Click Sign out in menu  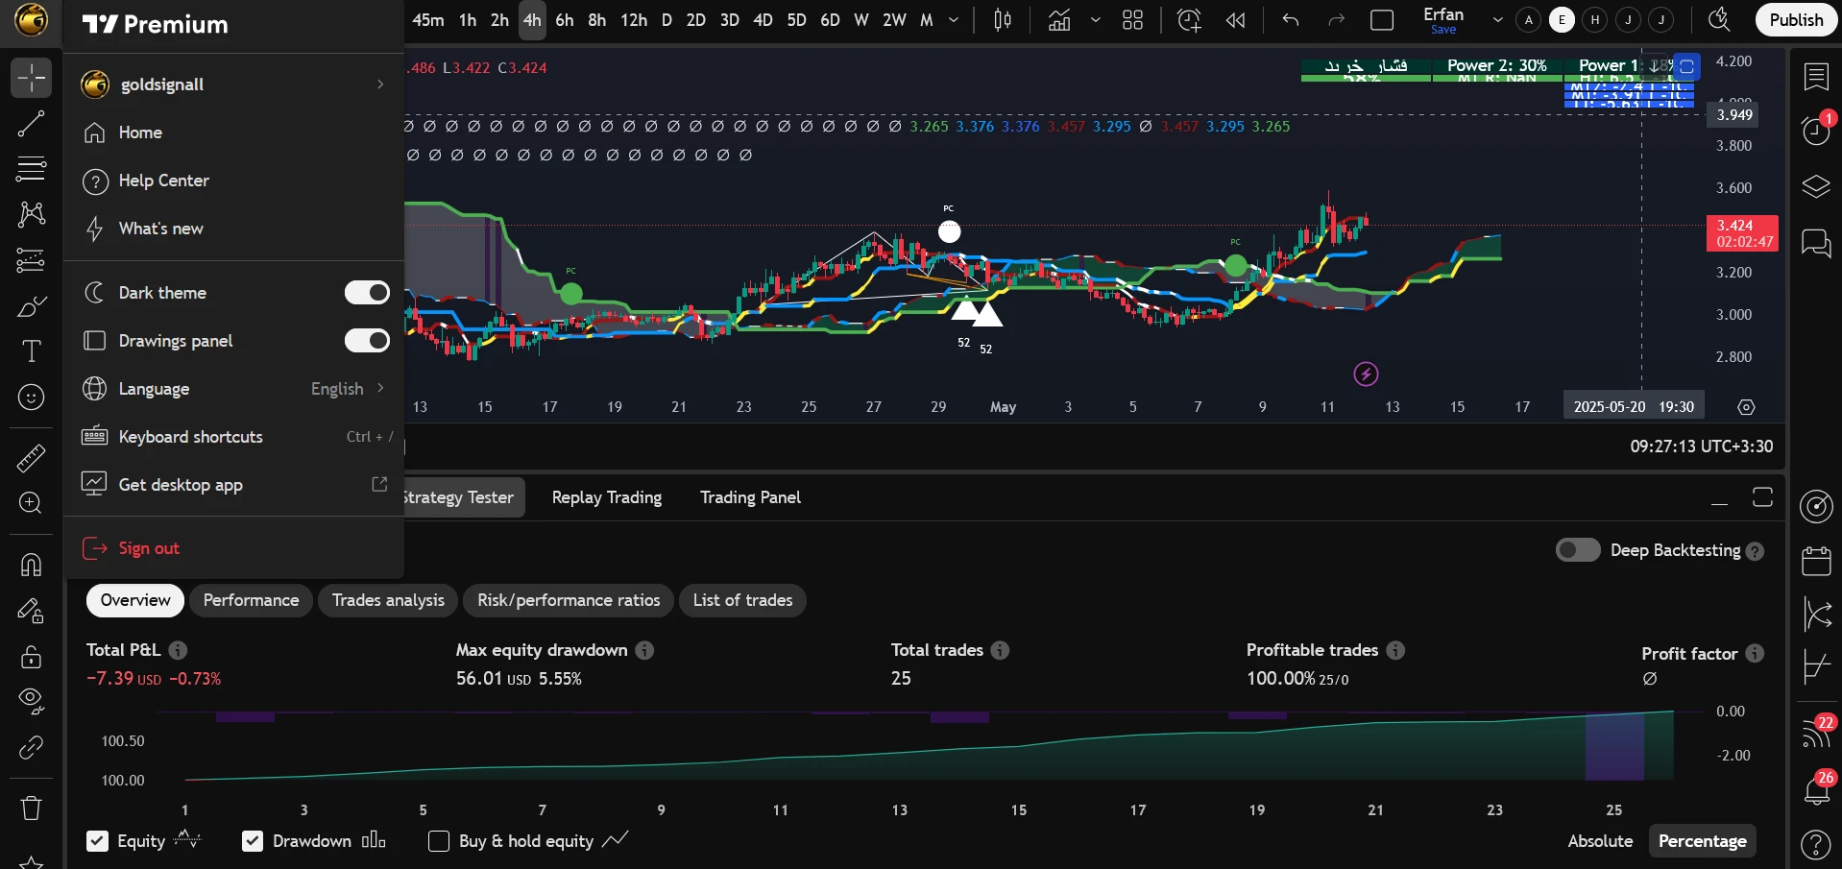149,548
